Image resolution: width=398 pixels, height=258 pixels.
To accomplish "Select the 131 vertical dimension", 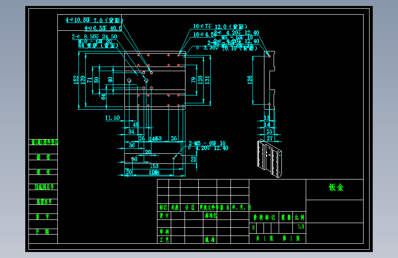I will (x=207, y=80).
